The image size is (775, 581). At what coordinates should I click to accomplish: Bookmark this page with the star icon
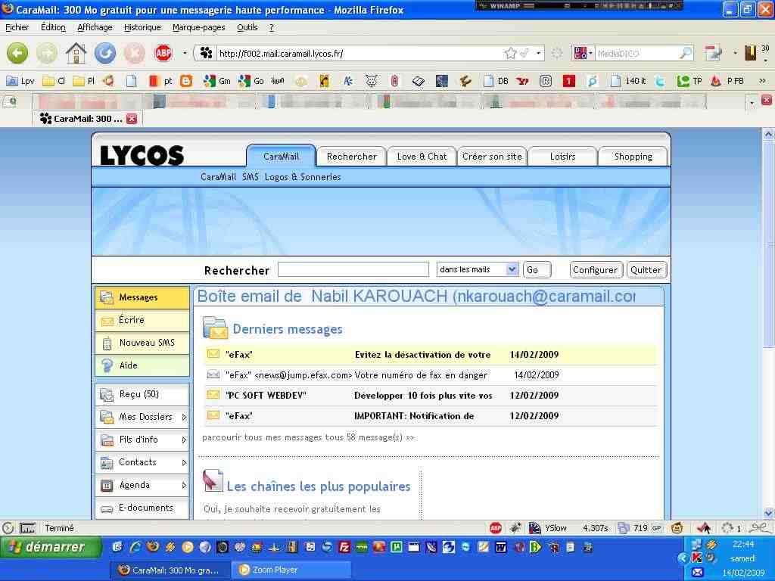click(511, 53)
